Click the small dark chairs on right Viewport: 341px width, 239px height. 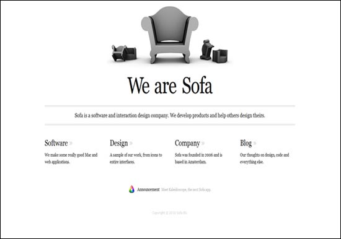[214, 50]
